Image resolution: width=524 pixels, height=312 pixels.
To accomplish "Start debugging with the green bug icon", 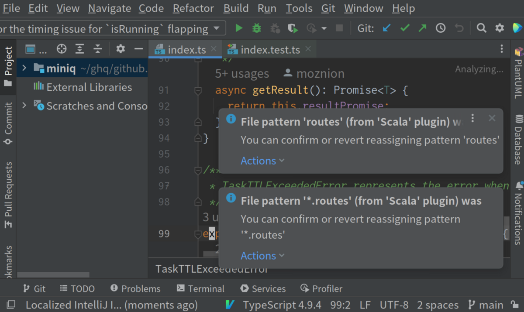I will pos(257,28).
